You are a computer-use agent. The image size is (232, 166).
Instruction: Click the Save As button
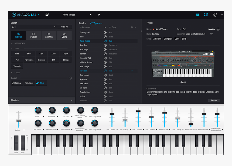pyautogui.click(x=214, y=100)
